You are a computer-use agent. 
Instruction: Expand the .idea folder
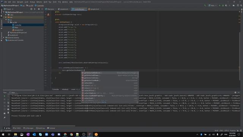click(6, 15)
